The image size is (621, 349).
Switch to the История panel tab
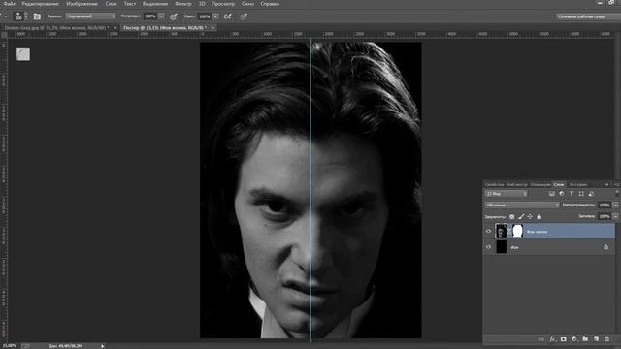coord(577,184)
